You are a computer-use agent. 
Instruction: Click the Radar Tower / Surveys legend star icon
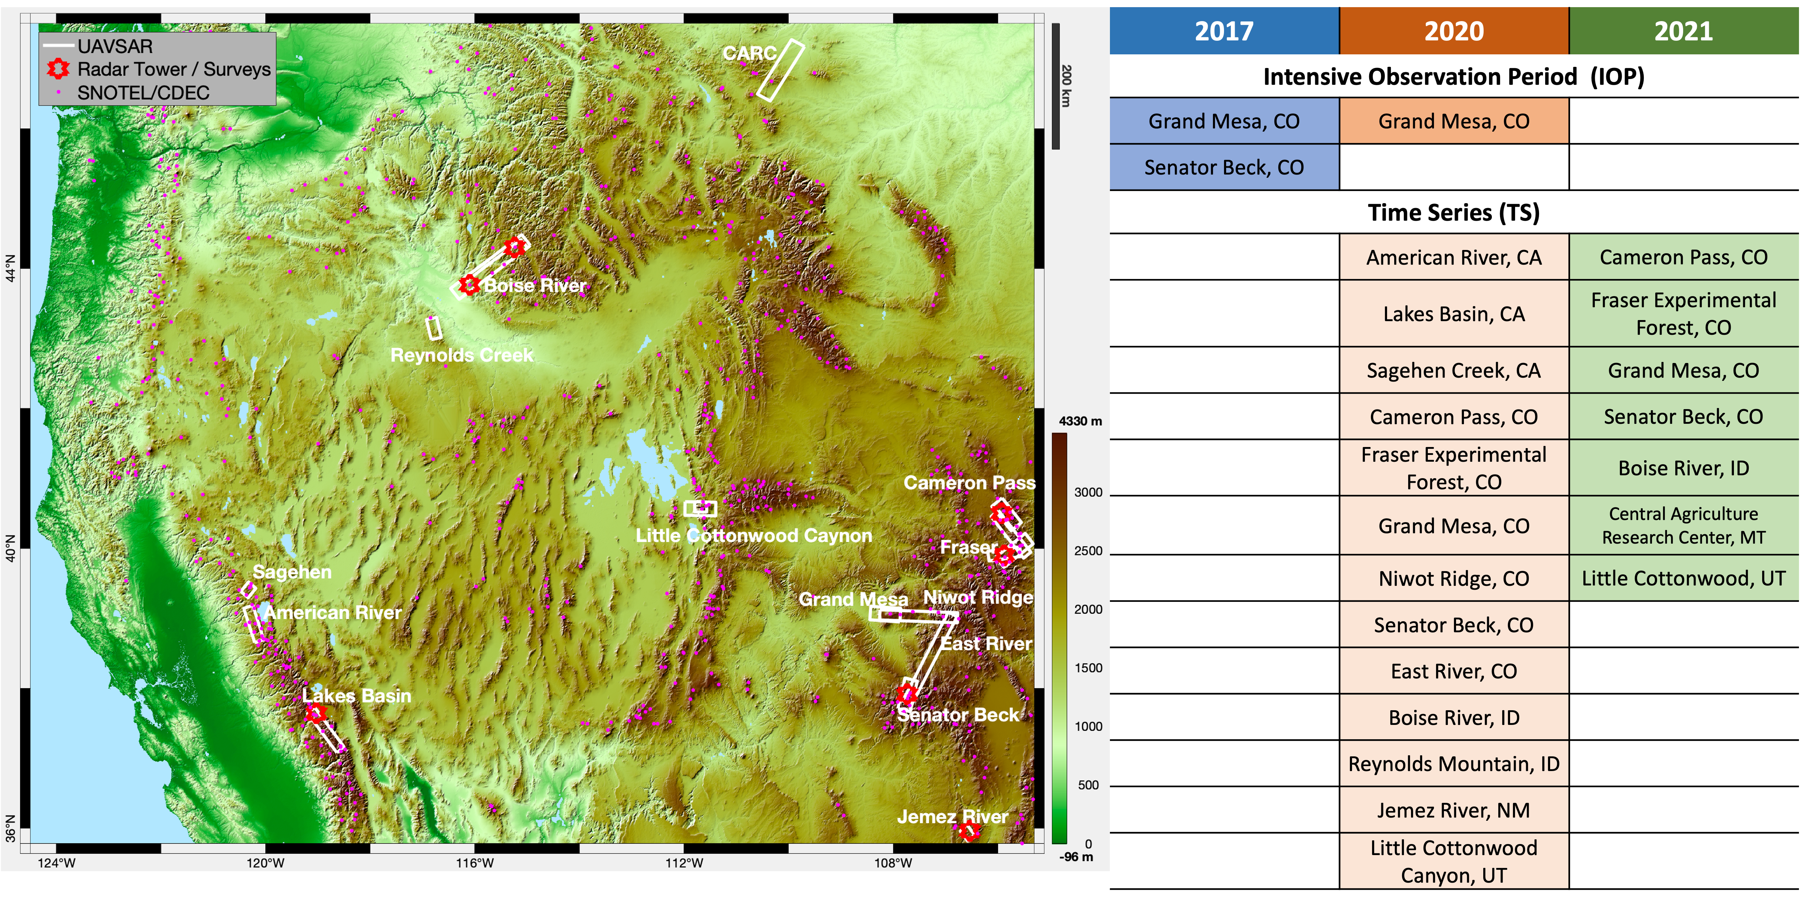click(x=58, y=69)
